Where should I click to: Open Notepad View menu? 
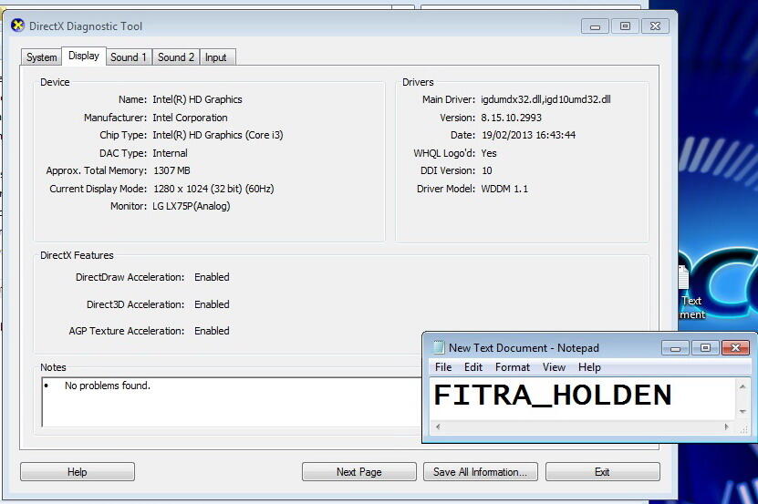coord(554,367)
